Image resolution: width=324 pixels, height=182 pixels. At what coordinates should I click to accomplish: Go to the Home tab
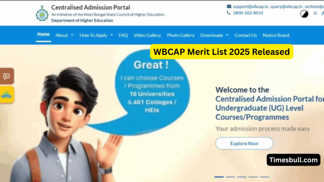pos(43,35)
